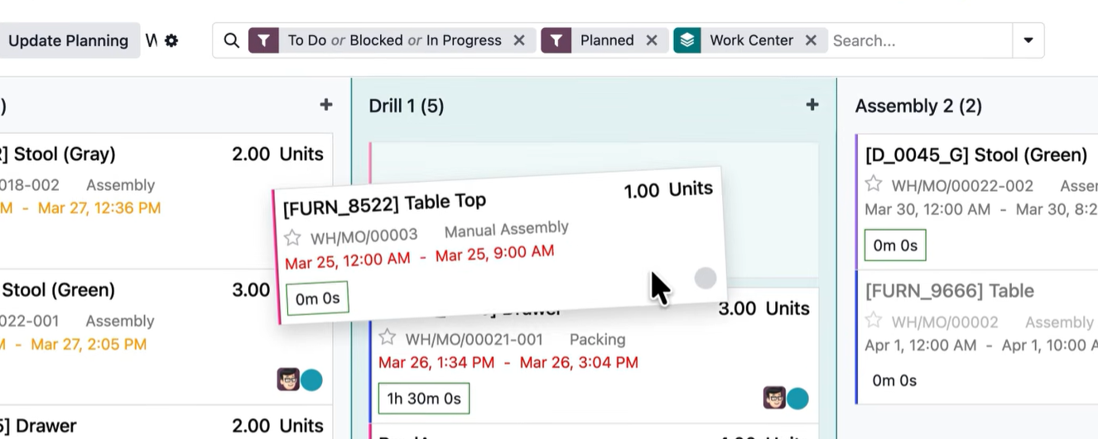Click the search magnifier icon

pyautogui.click(x=232, y=41)
